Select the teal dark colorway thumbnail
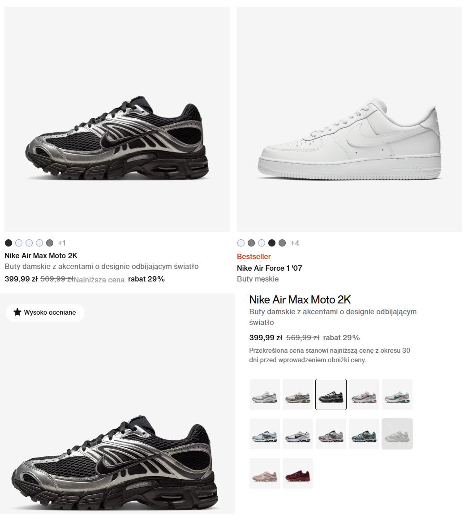 [x=364, y=434]
